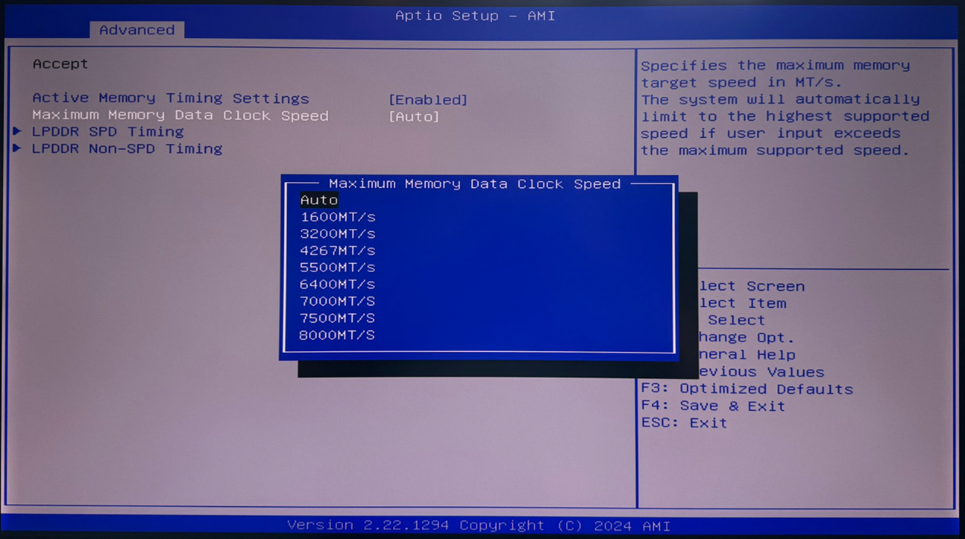Click the F4: Save & Exit hint
The height and width of the screenshot is (539, 965).
coord(713,406)
